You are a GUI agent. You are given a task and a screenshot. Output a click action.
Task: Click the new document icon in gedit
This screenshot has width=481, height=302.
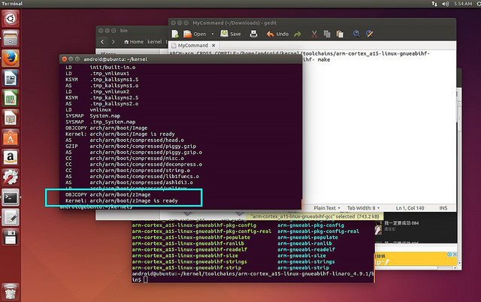pos(176,34)
